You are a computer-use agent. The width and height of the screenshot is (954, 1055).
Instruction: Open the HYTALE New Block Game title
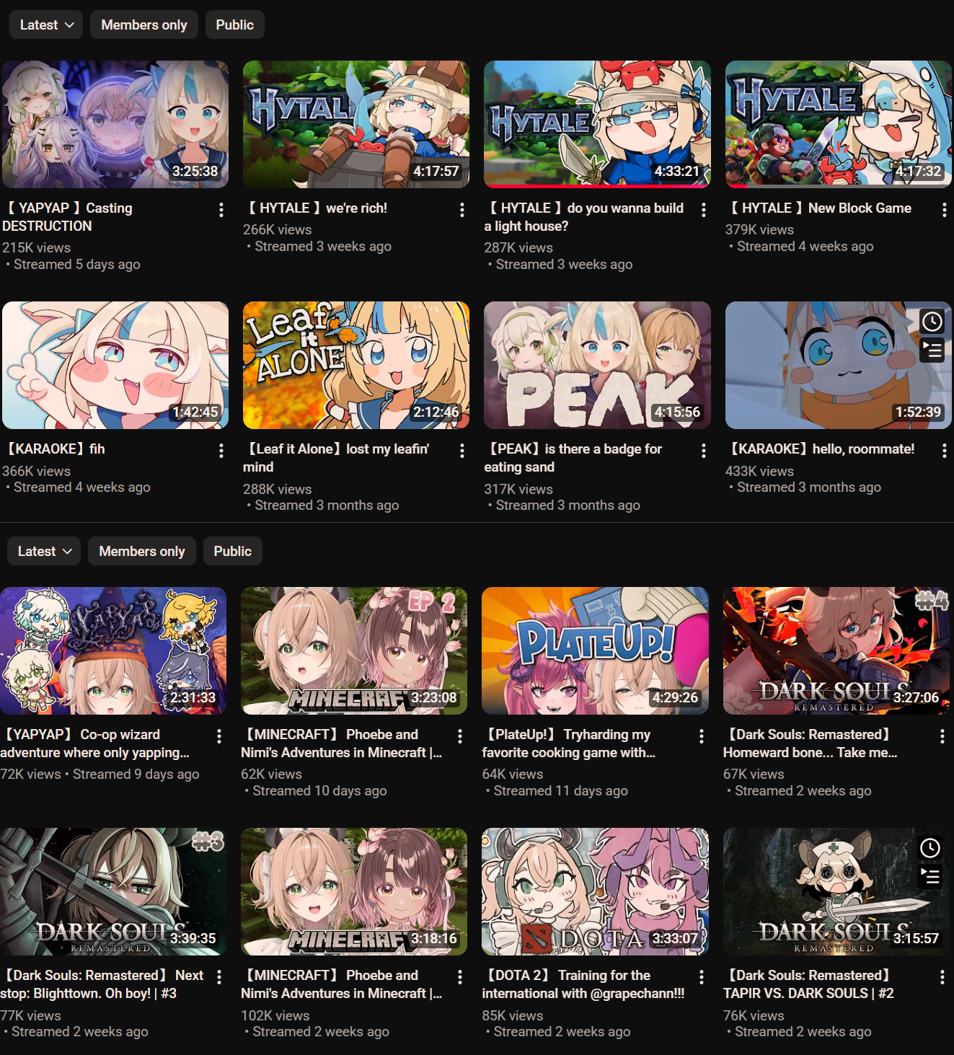[820, 208]
